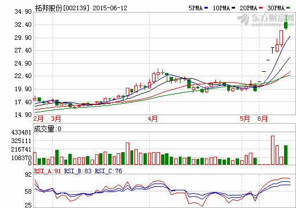The height and width of the screenshot is (208, 296).
Task: Click the 20PMA legend label
Action: pyautogui.click(x=249, y=8)
